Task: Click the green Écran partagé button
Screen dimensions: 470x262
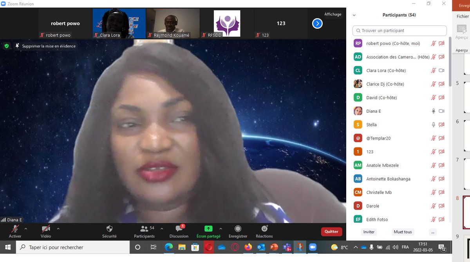Action: click(x=208, y=231)
